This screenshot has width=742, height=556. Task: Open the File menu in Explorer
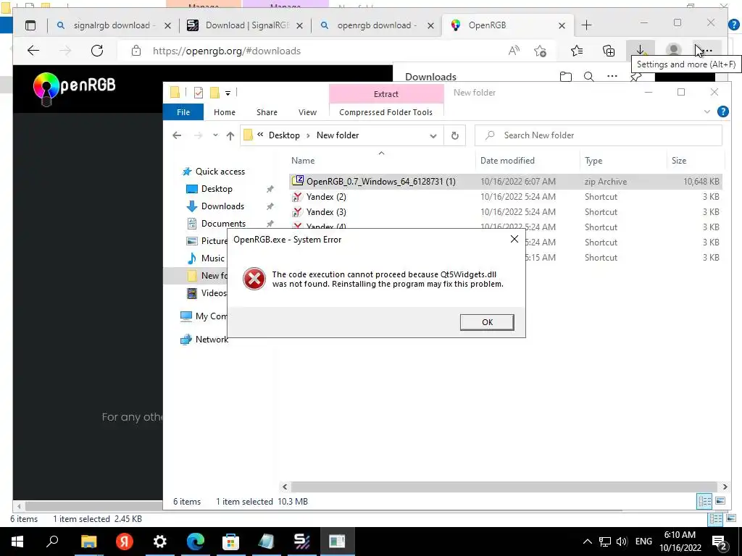(x=183, y=112)
